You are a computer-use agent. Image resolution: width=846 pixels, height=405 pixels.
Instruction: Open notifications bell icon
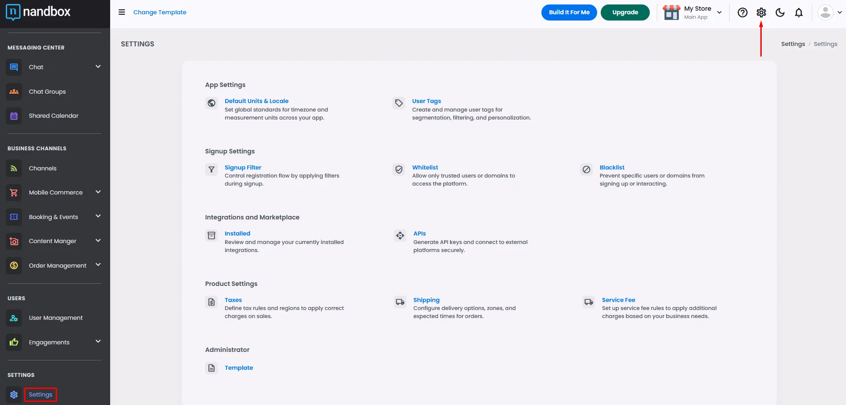(x=798, y=12)
